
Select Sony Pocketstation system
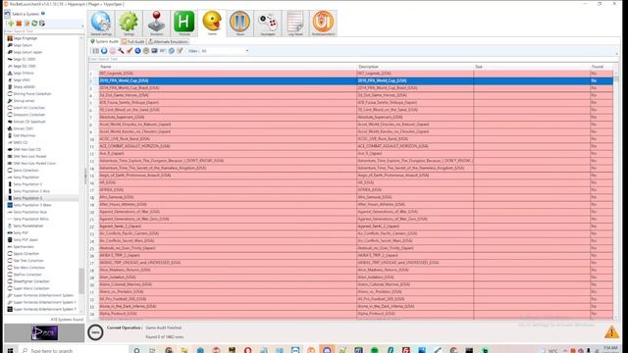(28, 226)
